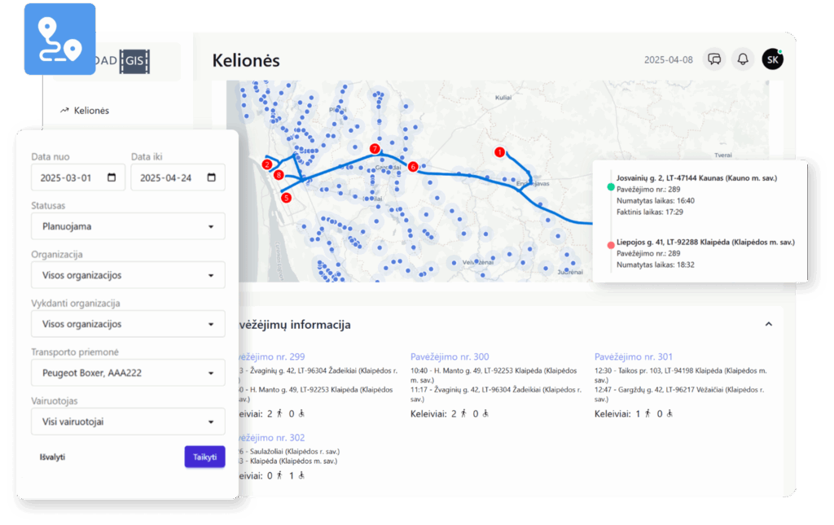Screen dimensions: 834x525
Task: Select red map marker number 2
Action: coord(267,164)
